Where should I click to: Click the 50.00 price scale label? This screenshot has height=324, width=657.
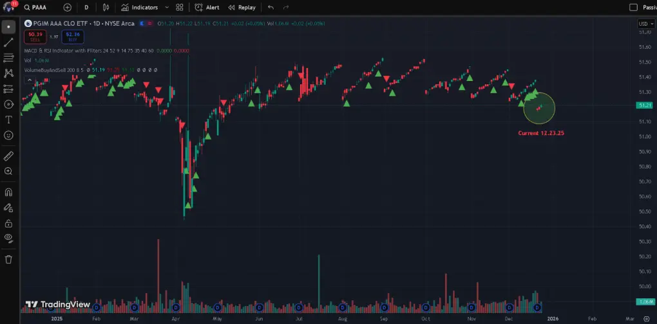(645, 286)
